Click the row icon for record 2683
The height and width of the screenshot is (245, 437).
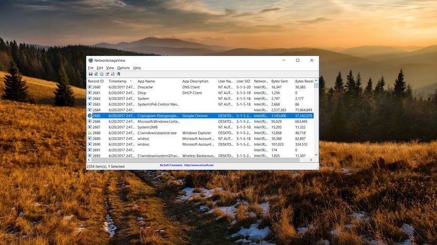(90, 104)
